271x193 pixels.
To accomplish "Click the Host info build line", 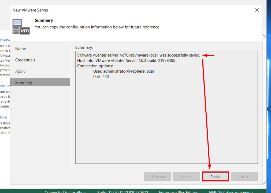I will (x=126, y=61).
